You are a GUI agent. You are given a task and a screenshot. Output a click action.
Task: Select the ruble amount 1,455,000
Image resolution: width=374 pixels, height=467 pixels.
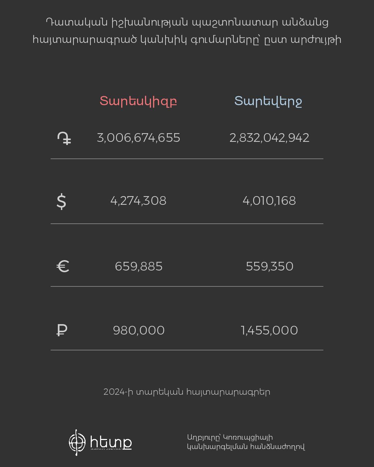[269, 330]
